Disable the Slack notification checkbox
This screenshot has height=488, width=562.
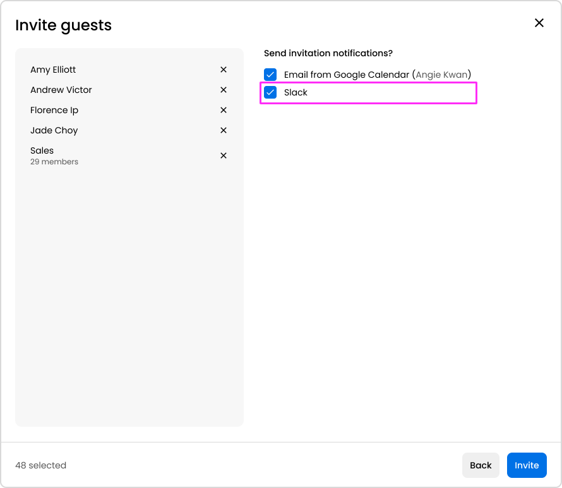(270, 92)
